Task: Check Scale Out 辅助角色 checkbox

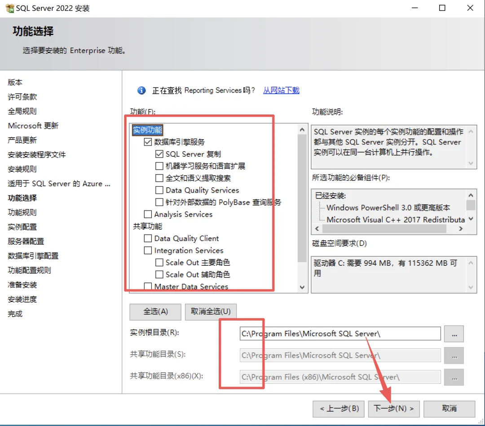Action: pos(159,275)
